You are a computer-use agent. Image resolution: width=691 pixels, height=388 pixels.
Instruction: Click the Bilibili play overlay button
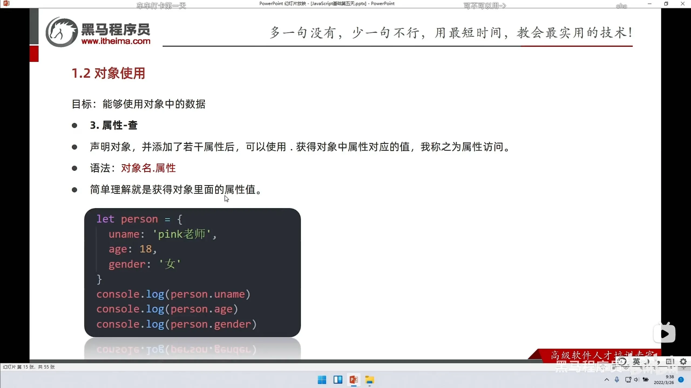(x=664, y=334)
